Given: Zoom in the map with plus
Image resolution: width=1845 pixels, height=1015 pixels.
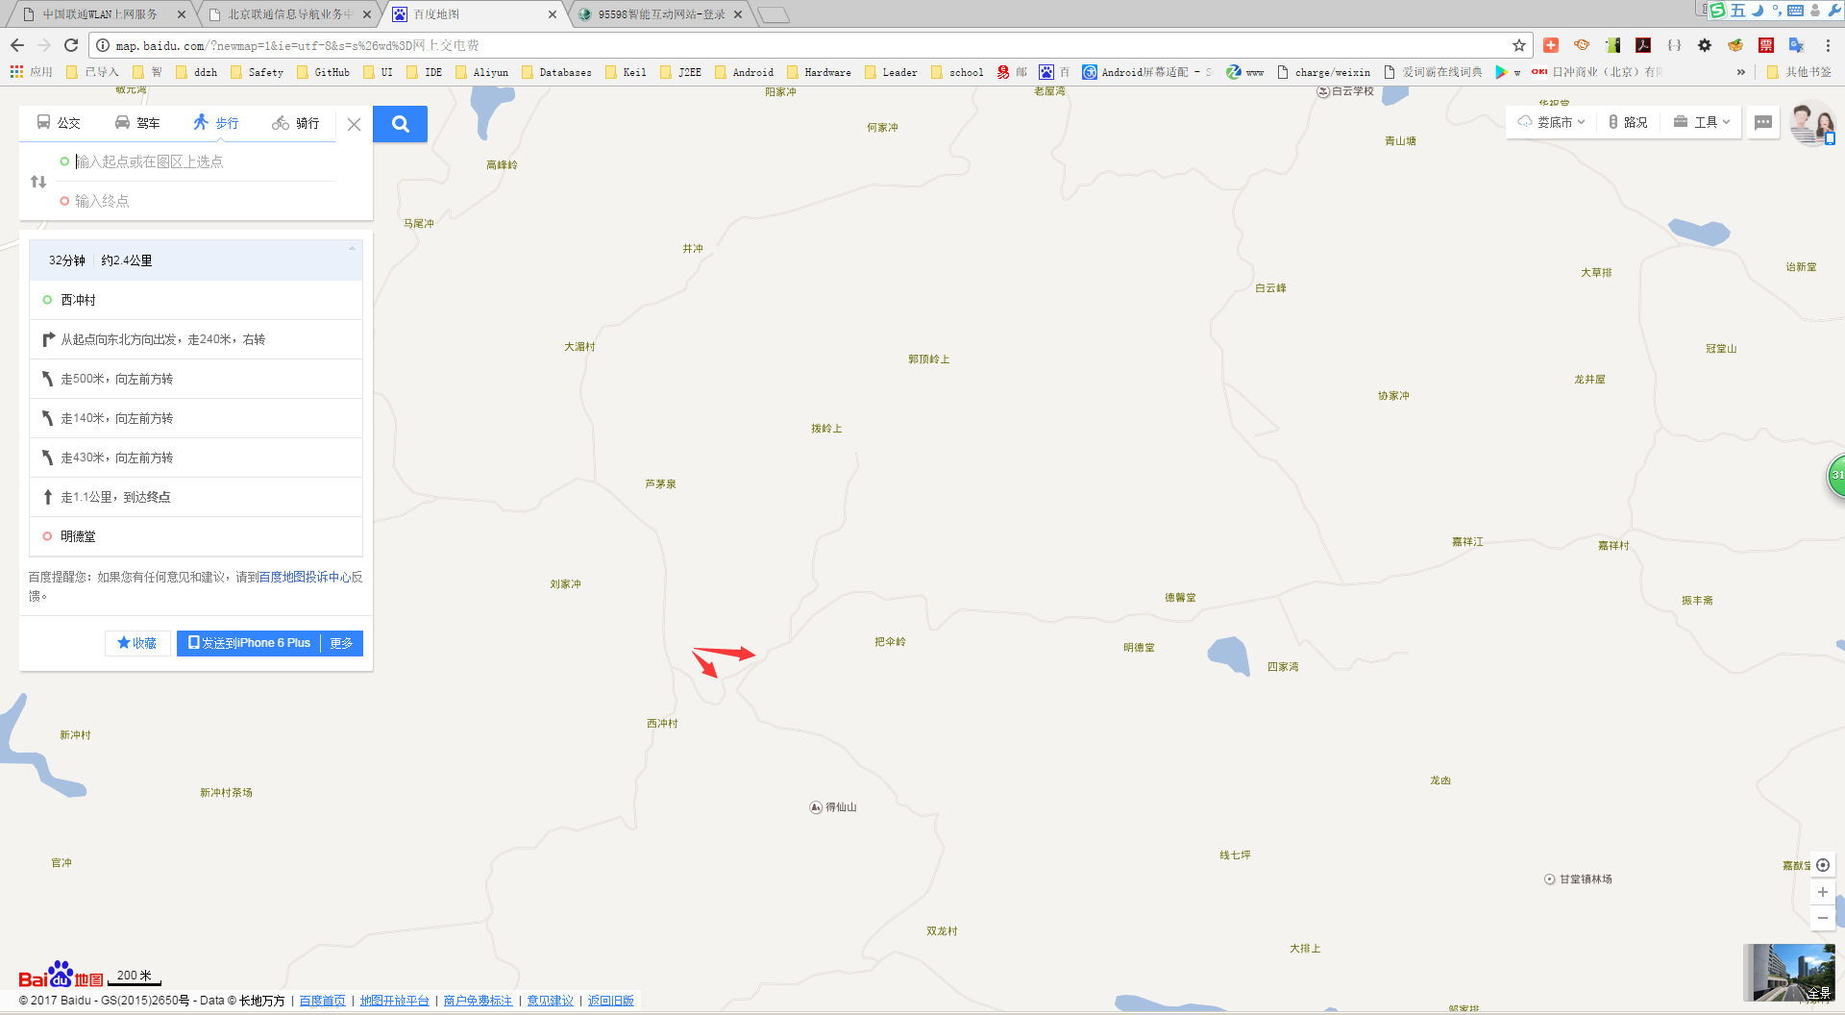Looking at the screenshot, I should 1823,892.
